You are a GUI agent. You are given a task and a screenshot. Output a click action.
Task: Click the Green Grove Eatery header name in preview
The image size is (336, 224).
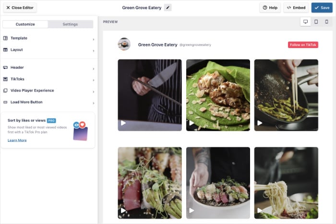[x=157, y=45]
